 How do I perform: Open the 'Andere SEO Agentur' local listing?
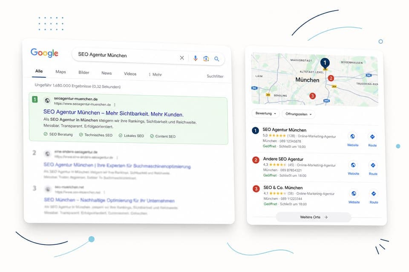[x=283, y=159]
